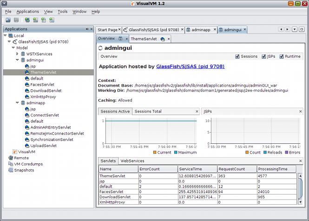Switch to the WebServices tab
309x221 pixels.
pos(132,161)
